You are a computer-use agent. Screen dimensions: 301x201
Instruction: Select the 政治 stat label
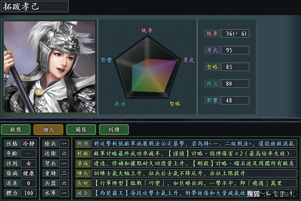(212, 84)
